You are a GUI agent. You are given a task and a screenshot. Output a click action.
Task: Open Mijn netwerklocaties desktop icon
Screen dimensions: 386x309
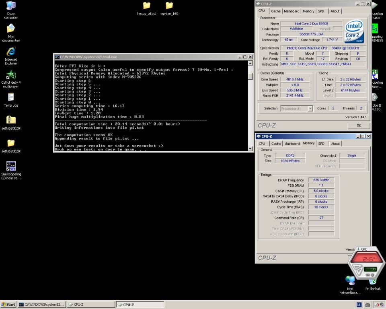pos(350,280)
